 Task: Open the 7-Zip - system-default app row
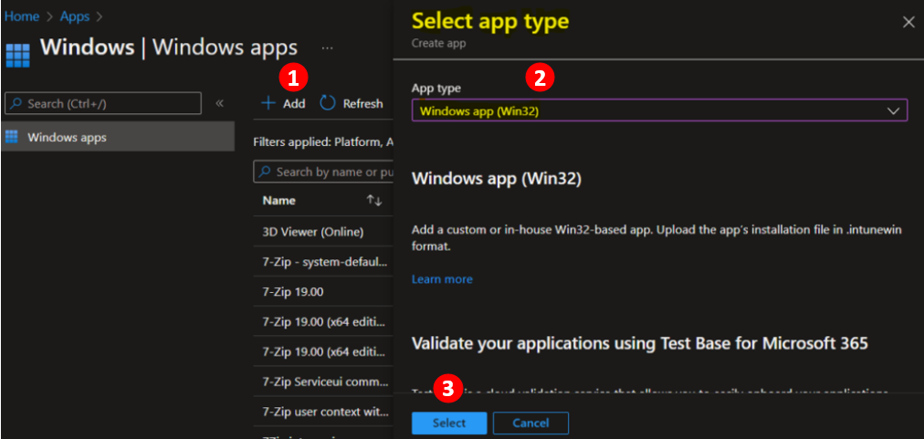[325, 261]
